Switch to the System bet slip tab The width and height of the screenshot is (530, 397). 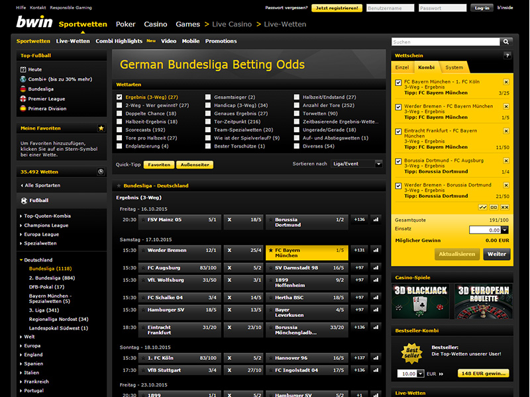click(x=454, y=67)
